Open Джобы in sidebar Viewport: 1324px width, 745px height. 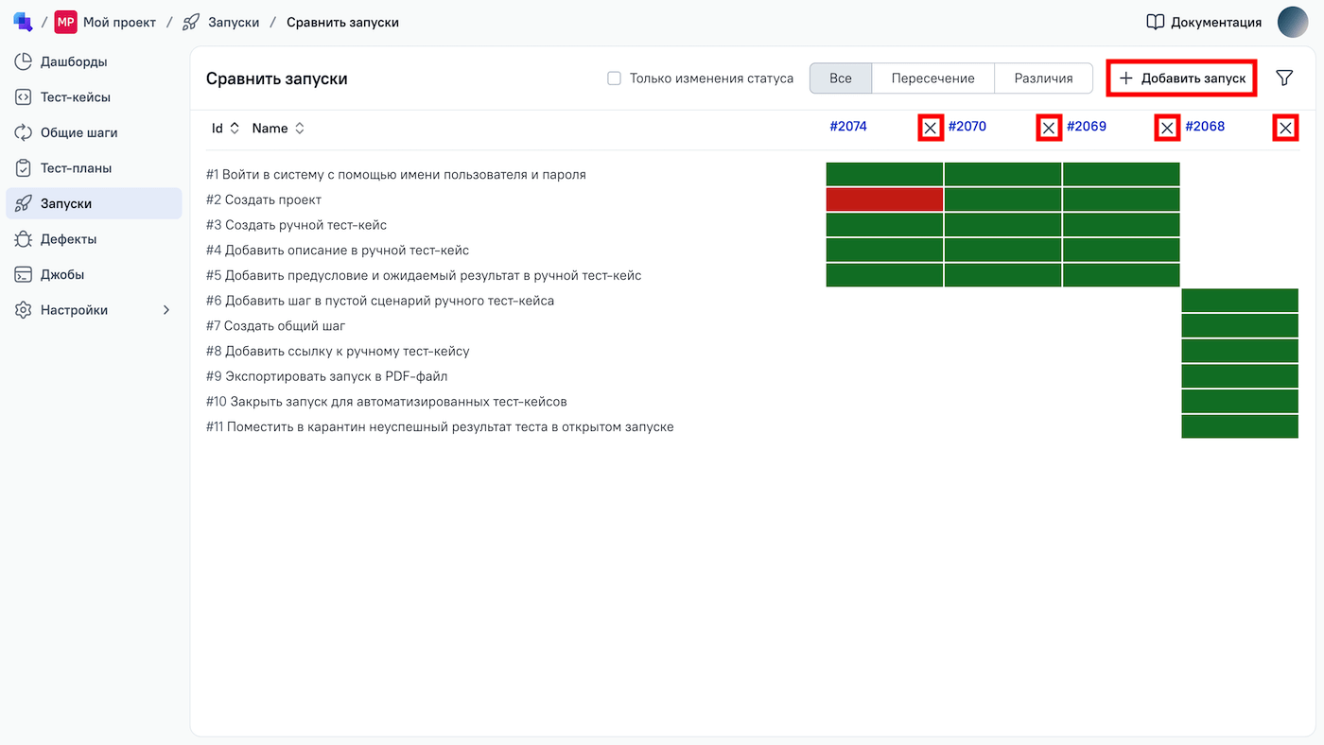62,274
